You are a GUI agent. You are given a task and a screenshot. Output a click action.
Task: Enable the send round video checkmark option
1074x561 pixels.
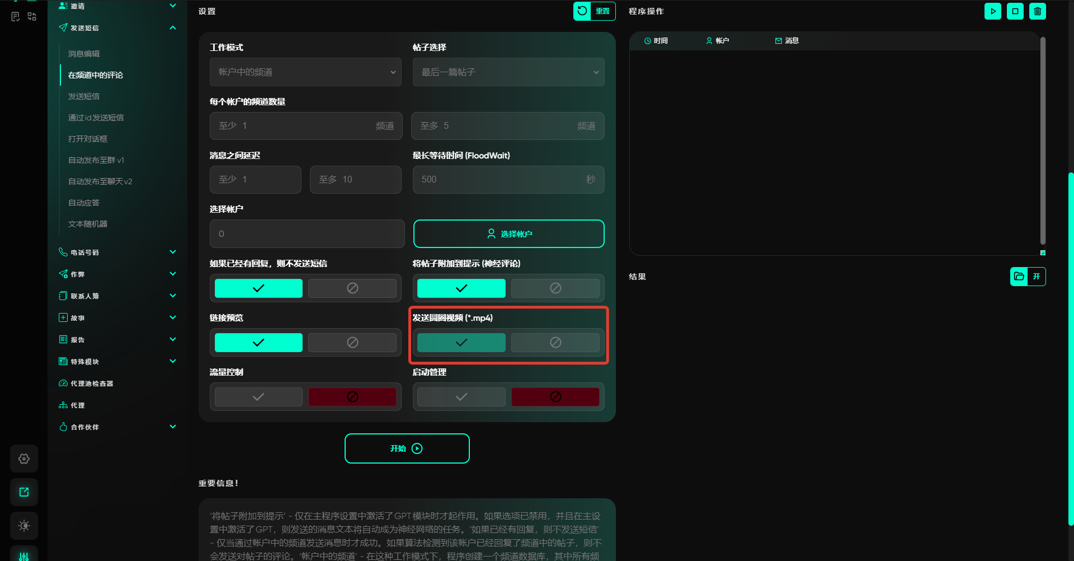tap(461, 343)
